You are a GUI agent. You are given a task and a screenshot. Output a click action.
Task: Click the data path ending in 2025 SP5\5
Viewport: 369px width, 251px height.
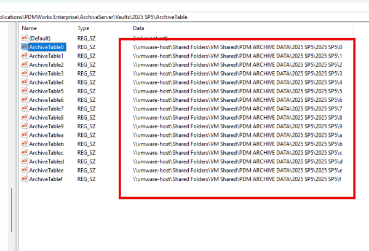click(237, 91)
